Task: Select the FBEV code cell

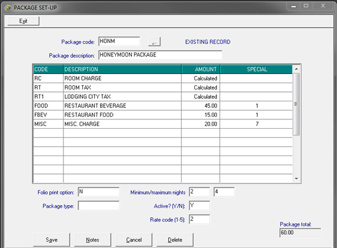Action: tap(49, 115)
